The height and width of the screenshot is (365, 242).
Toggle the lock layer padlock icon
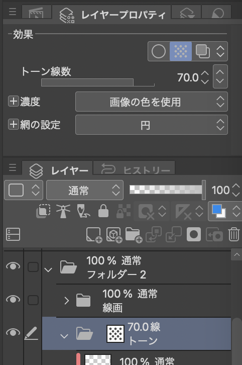coord(103,211)
